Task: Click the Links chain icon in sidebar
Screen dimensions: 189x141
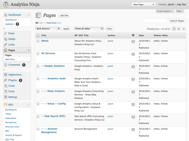Action: point(6,45)
